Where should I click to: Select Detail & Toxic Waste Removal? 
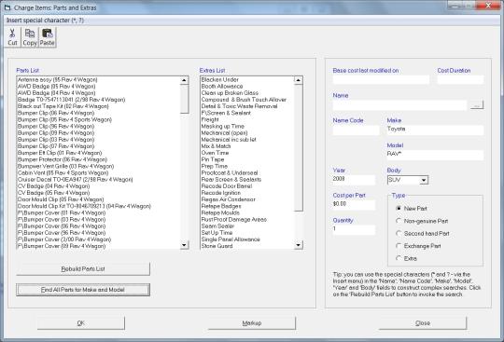coord(239,106)
